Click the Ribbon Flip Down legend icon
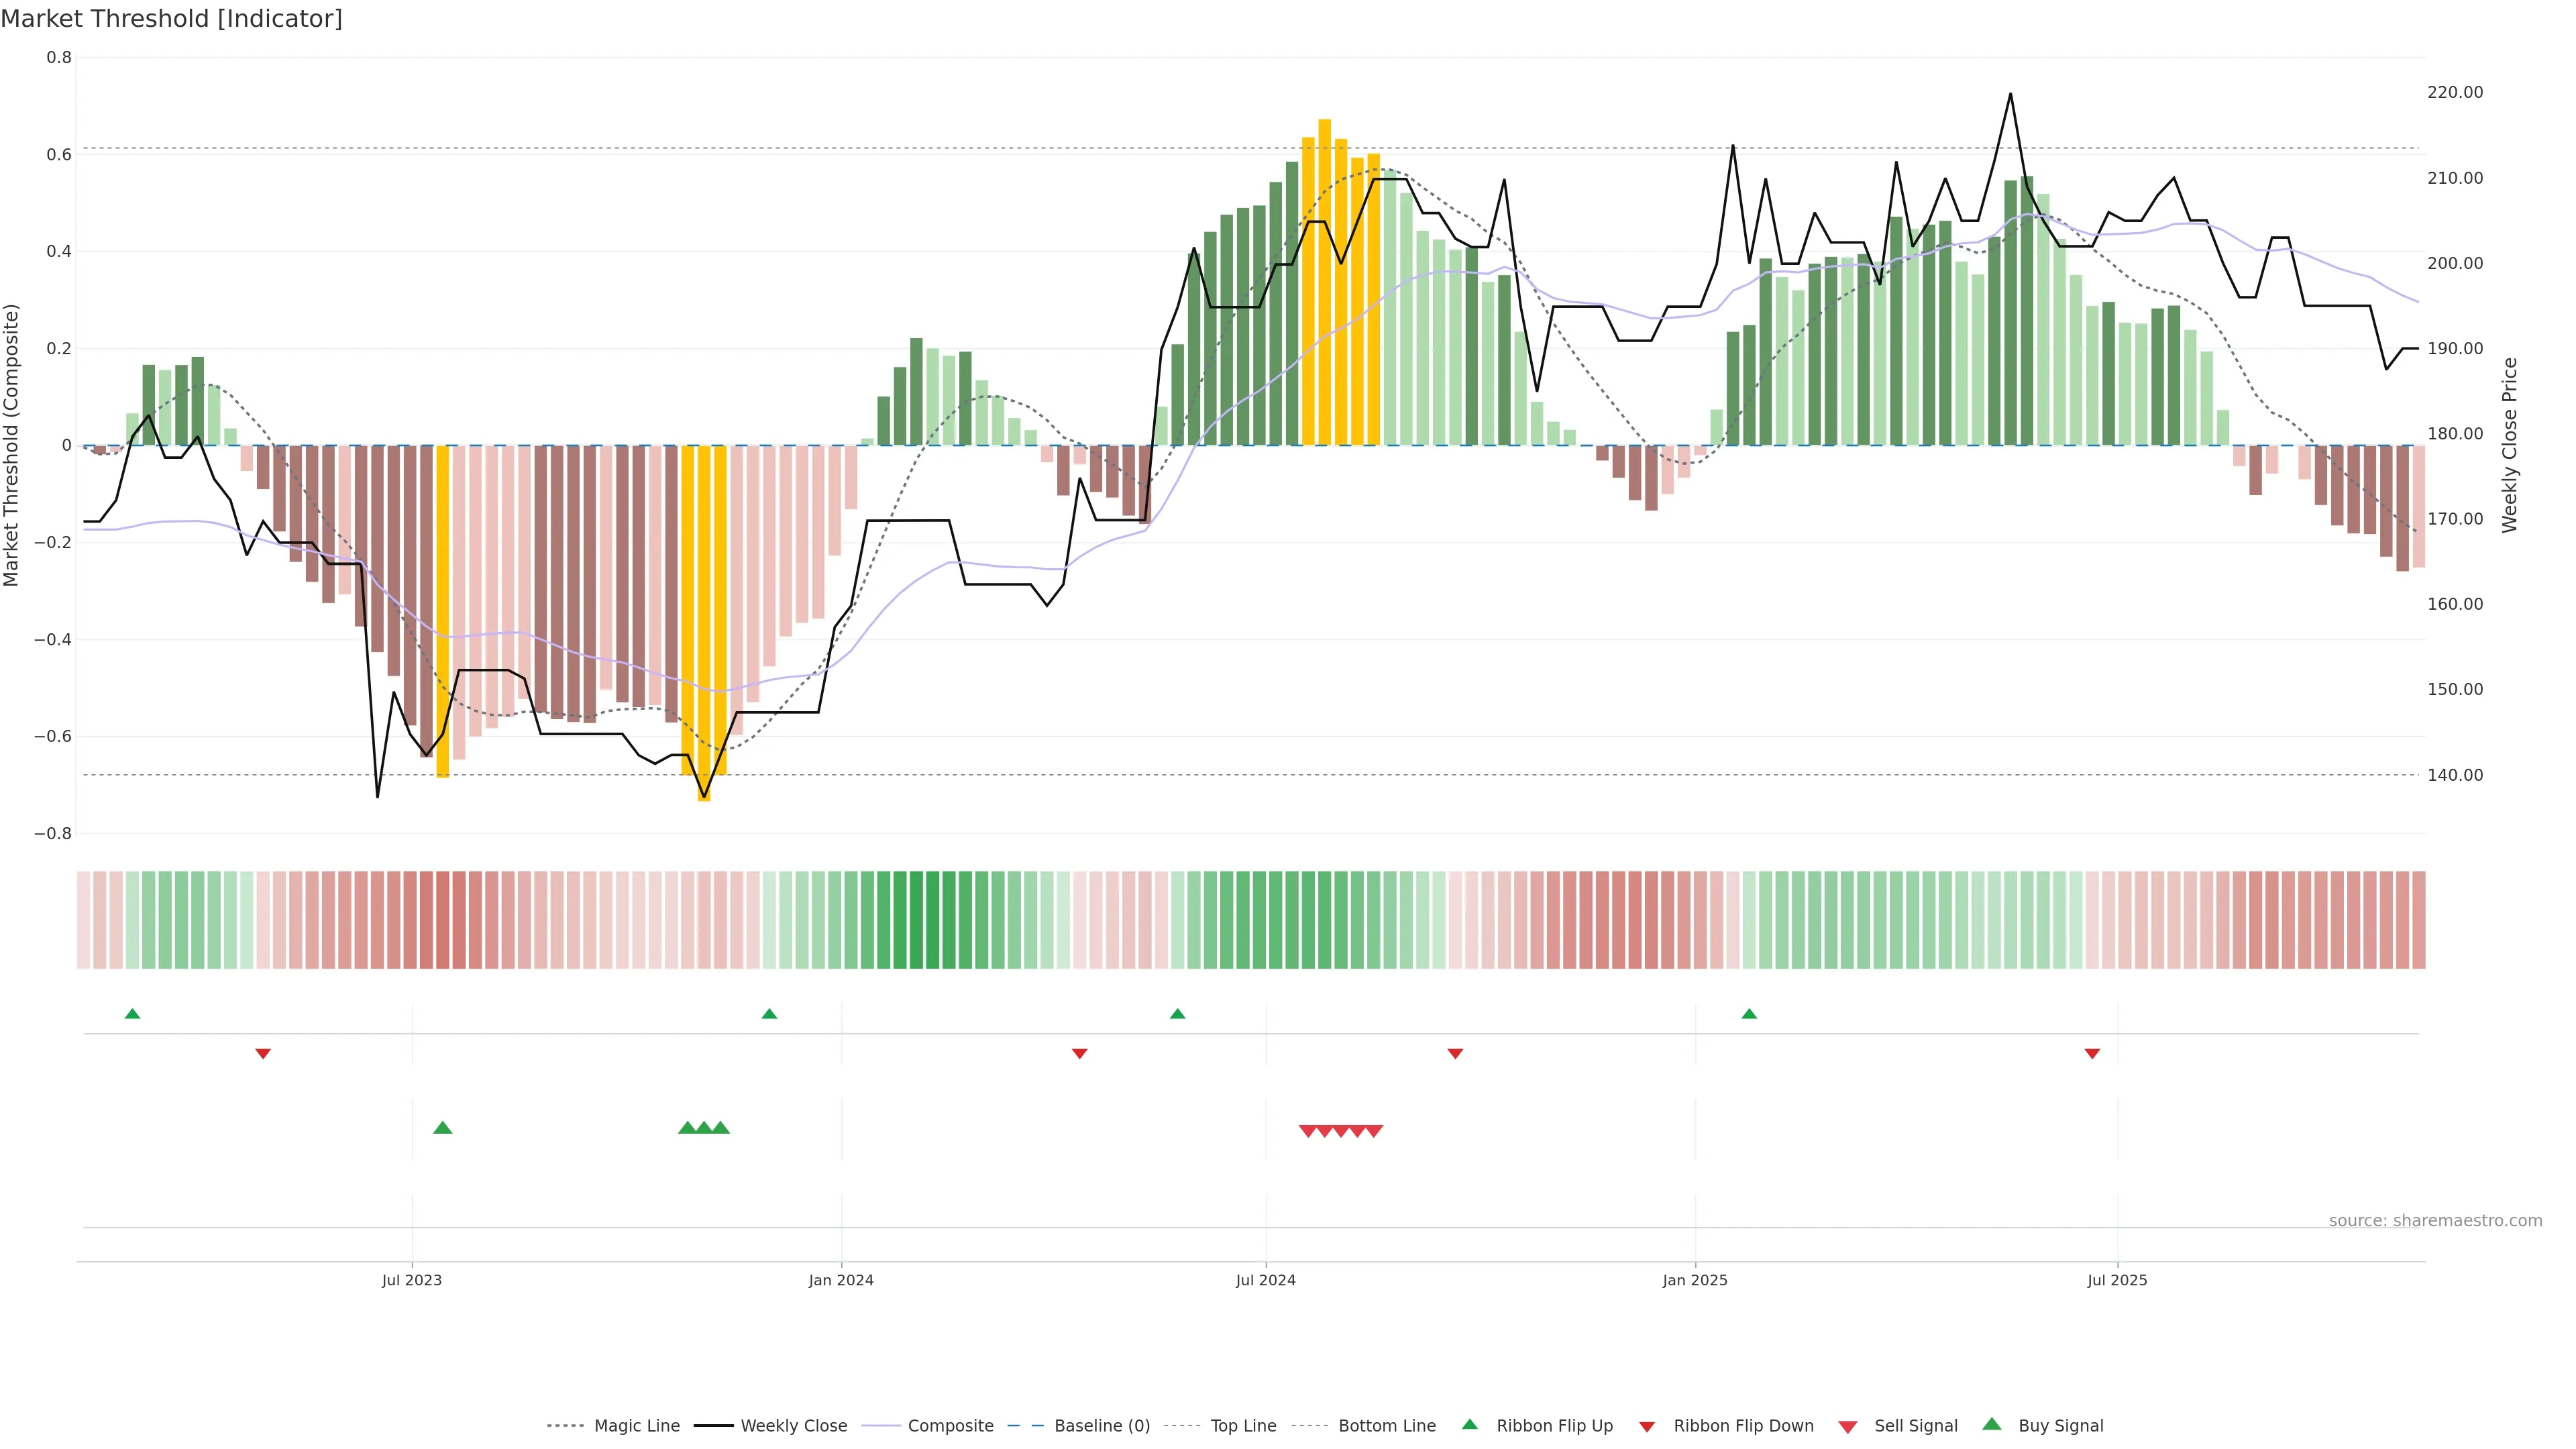 (x=1646, y=1426)
